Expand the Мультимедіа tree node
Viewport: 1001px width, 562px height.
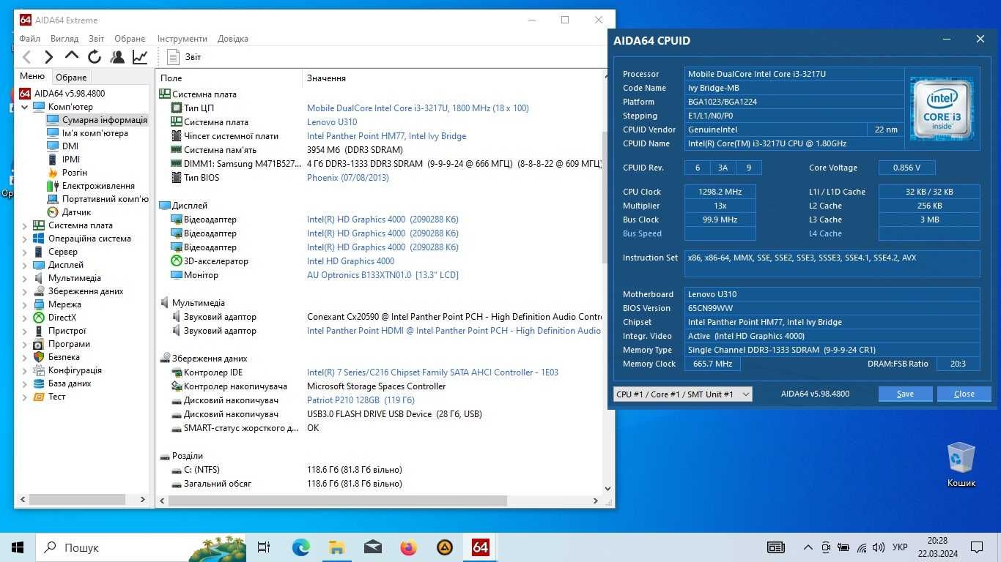(24, 278)
